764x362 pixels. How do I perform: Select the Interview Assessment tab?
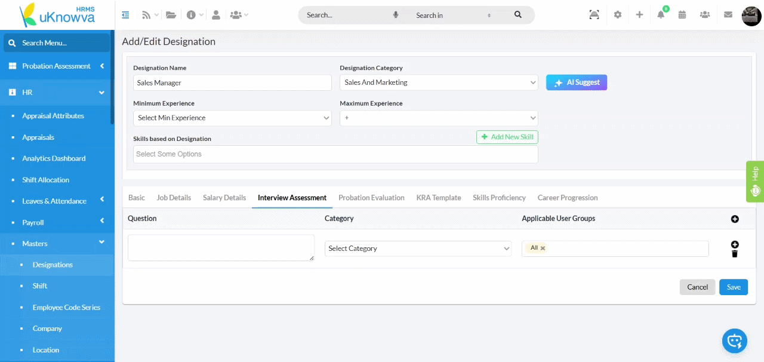(x=292, y=198)
